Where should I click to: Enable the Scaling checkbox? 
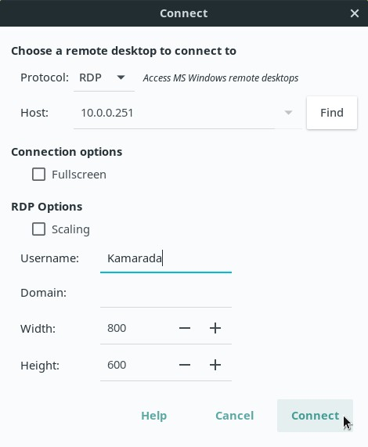tap(38, 229)
